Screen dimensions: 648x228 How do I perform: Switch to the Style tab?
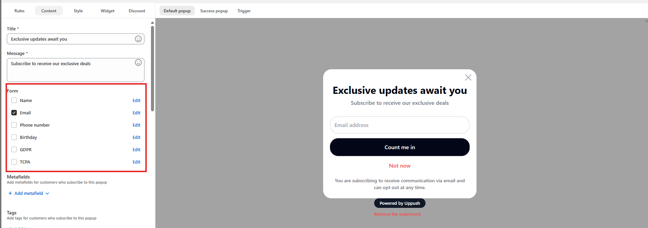tap(78, 11)
